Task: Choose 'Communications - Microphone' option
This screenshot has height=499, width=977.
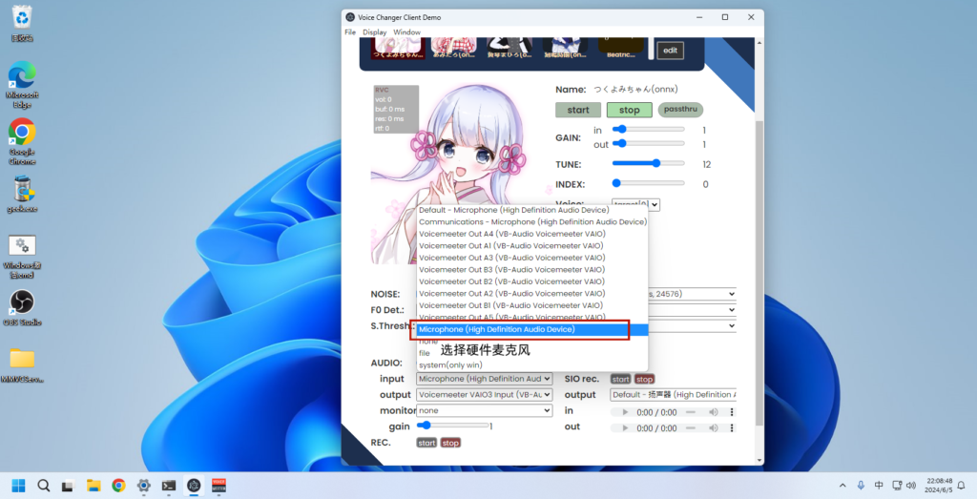Action: point(532,221)
